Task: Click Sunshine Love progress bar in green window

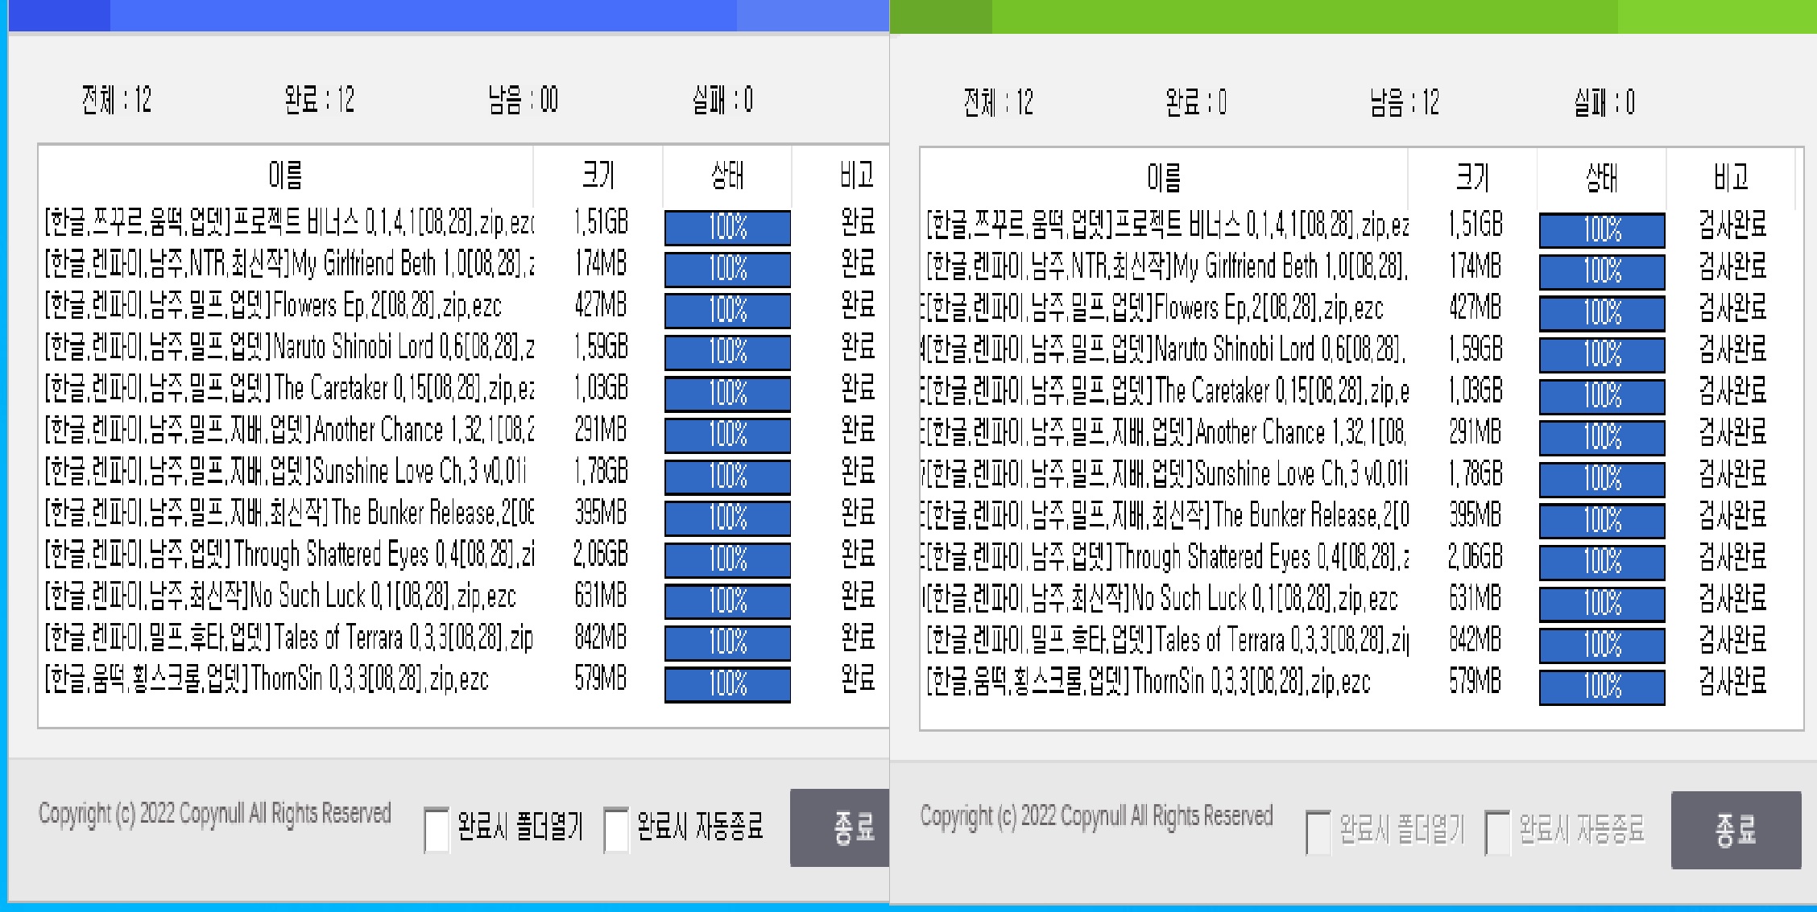Action: [x=1602, y=479]
